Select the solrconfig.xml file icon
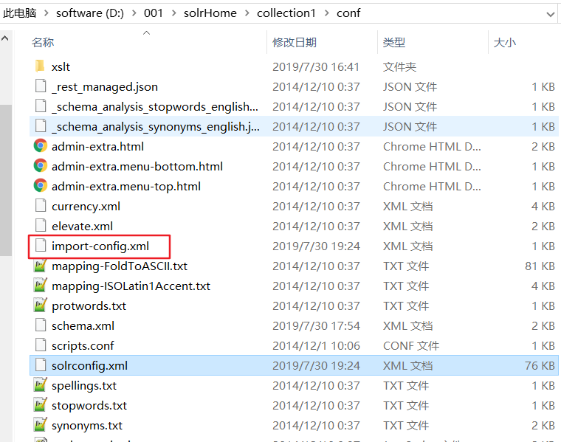 coord(41,365)
